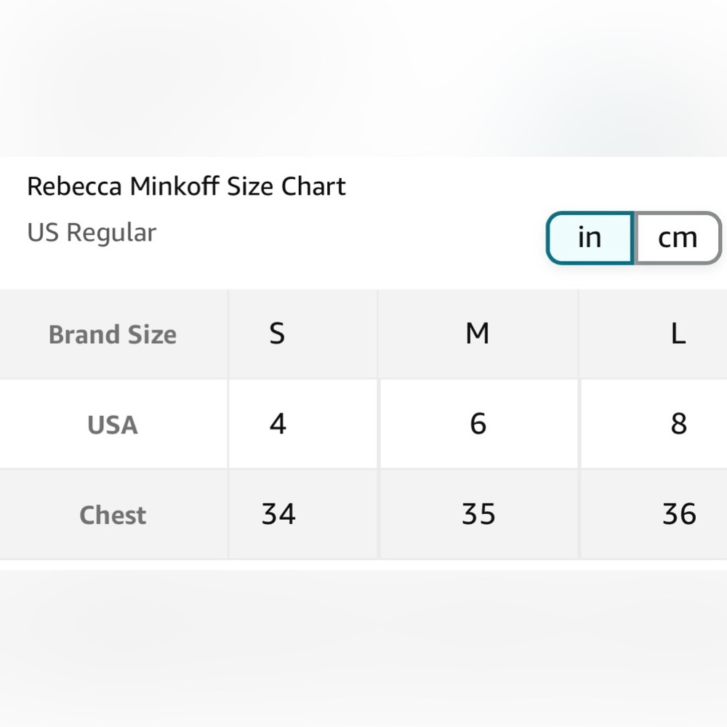Click the Brand Size row header
727x727 pixels.
click(x=113, y=334)
